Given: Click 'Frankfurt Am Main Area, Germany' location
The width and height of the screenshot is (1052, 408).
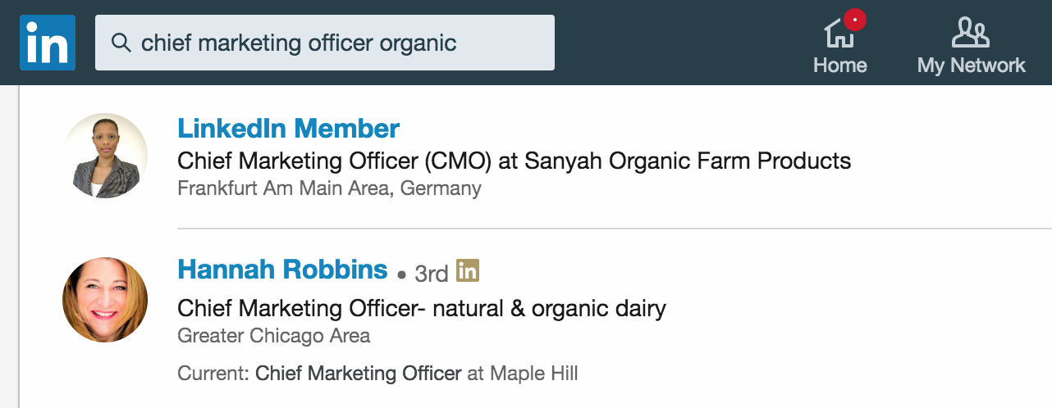Looking at the screenshot, I should pyautogui.click(x=329, y=188).
